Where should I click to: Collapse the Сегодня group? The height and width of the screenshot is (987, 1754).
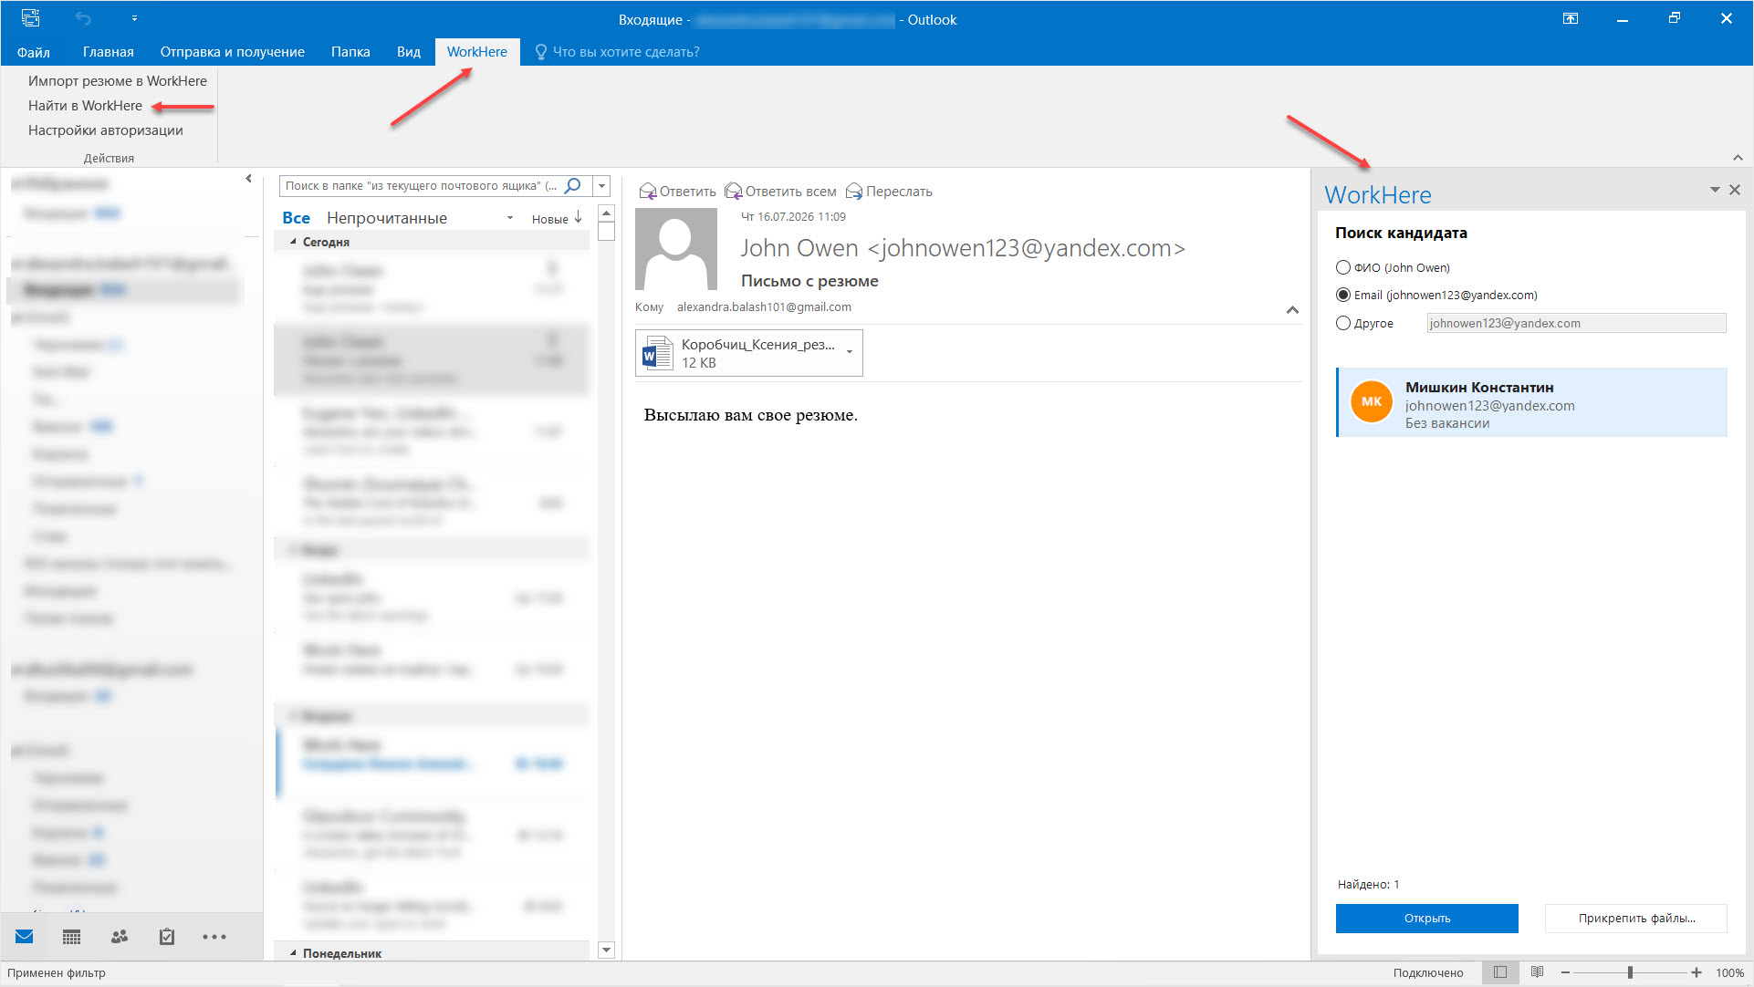click(x=293, y=242)
